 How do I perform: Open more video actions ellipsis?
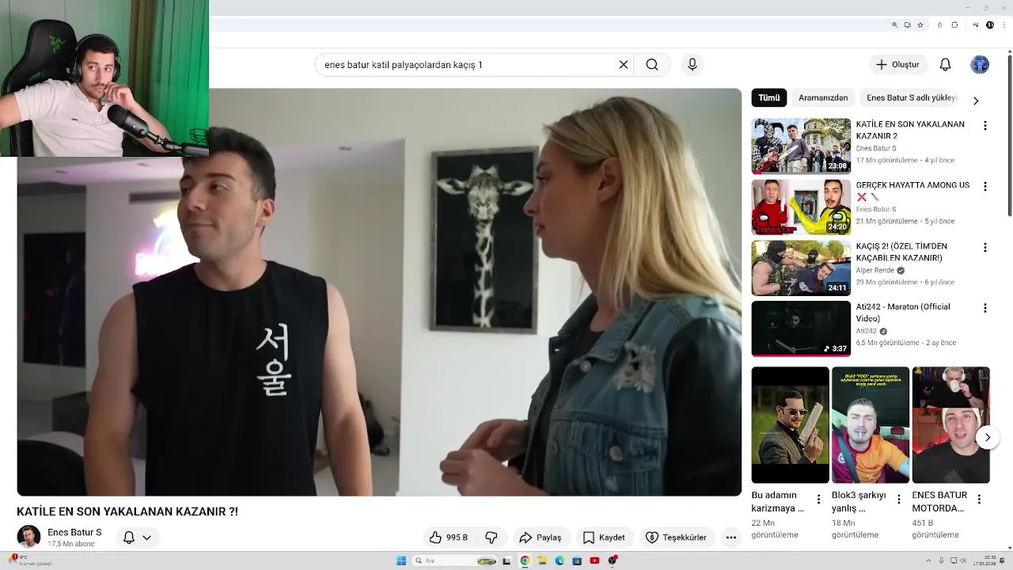[731, 538]
